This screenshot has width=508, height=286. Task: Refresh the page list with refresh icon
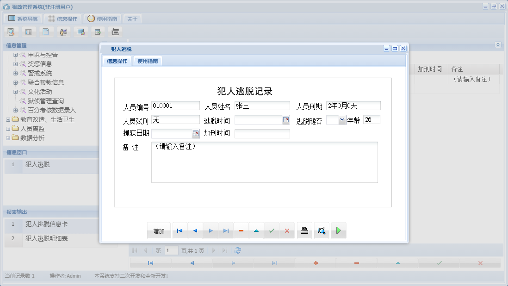pyautogui.click(x=238, y=250)
